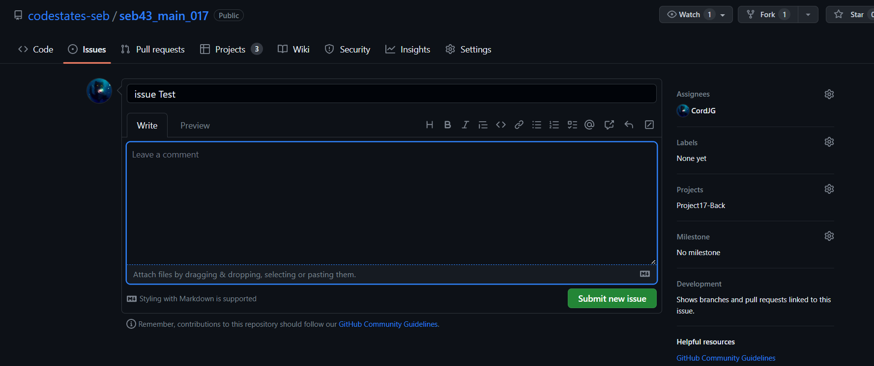Add a saved reply
The width and height of the screenshot is (874, 366).
click(x=629, y=125)
